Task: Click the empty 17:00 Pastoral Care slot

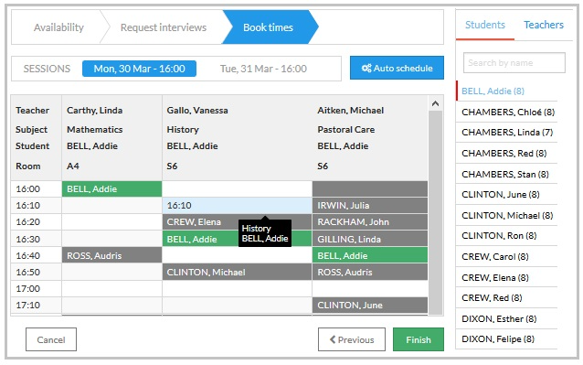Action: pyautogui.click(x=370, y=288)
